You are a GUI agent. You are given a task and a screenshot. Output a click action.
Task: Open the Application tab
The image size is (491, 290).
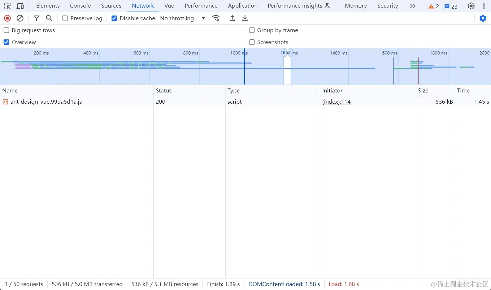pyautogui.click(x=243, y=6)
